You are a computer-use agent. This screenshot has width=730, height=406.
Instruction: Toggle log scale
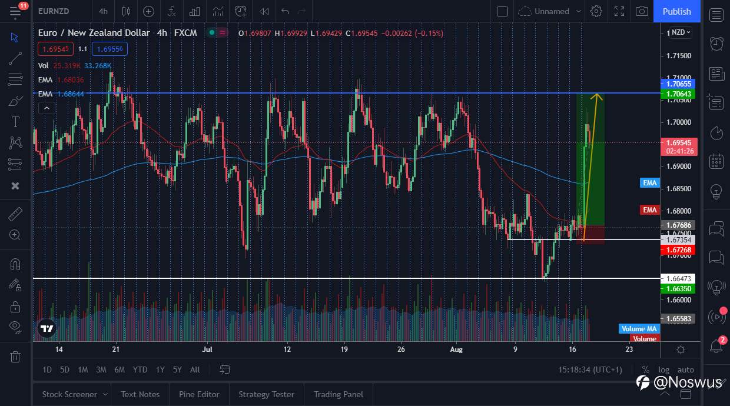pos(663,370)
